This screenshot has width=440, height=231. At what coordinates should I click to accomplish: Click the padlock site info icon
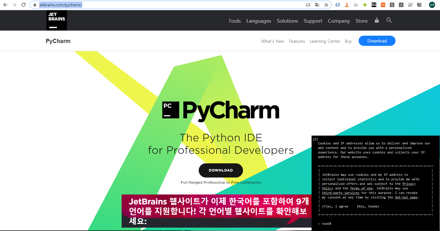click(35, 5)
